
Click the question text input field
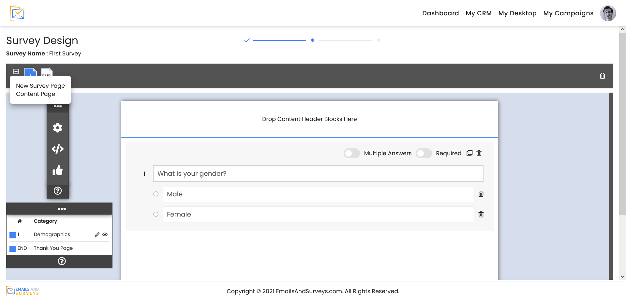pos(318,173)
